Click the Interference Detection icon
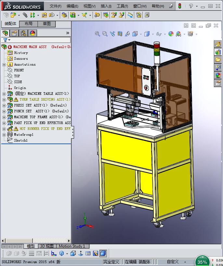 pos(130,15)
